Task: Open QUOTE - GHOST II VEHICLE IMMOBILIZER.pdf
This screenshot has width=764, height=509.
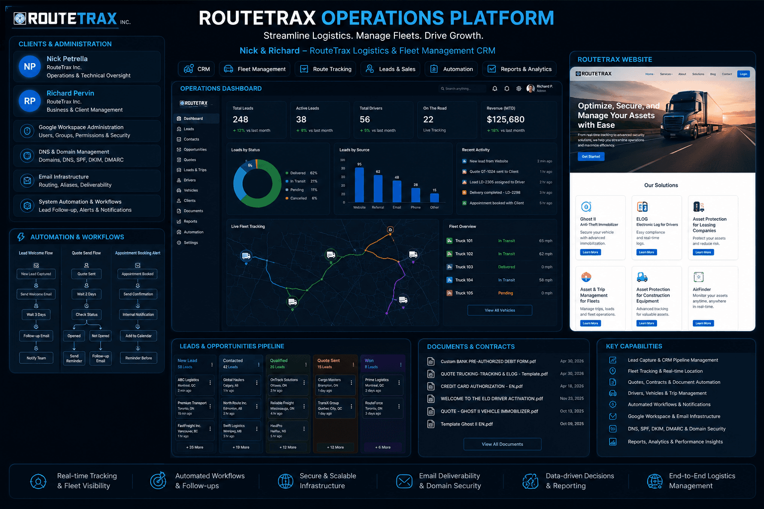Action: (x=489, y=412)
